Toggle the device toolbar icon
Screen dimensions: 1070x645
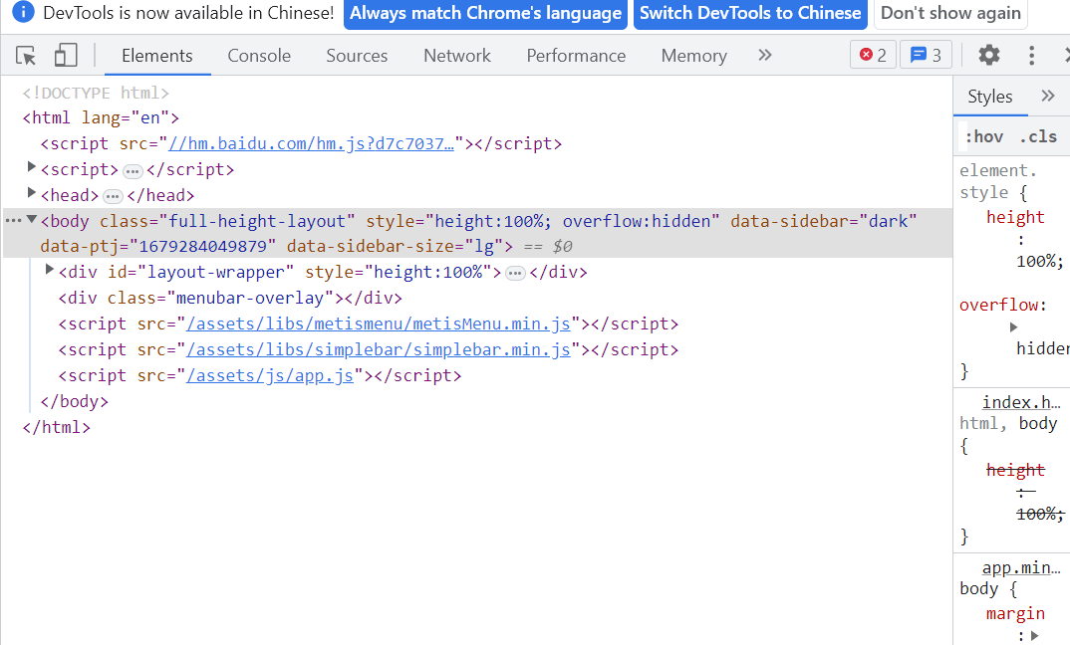66,55
